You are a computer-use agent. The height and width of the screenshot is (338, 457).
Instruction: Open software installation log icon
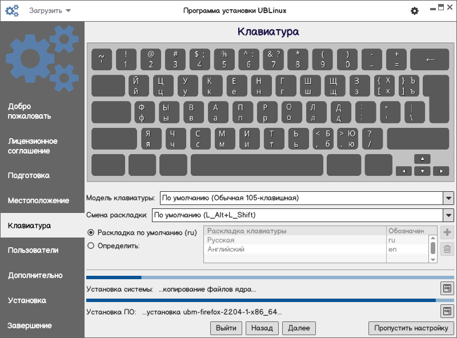[447, 311]
